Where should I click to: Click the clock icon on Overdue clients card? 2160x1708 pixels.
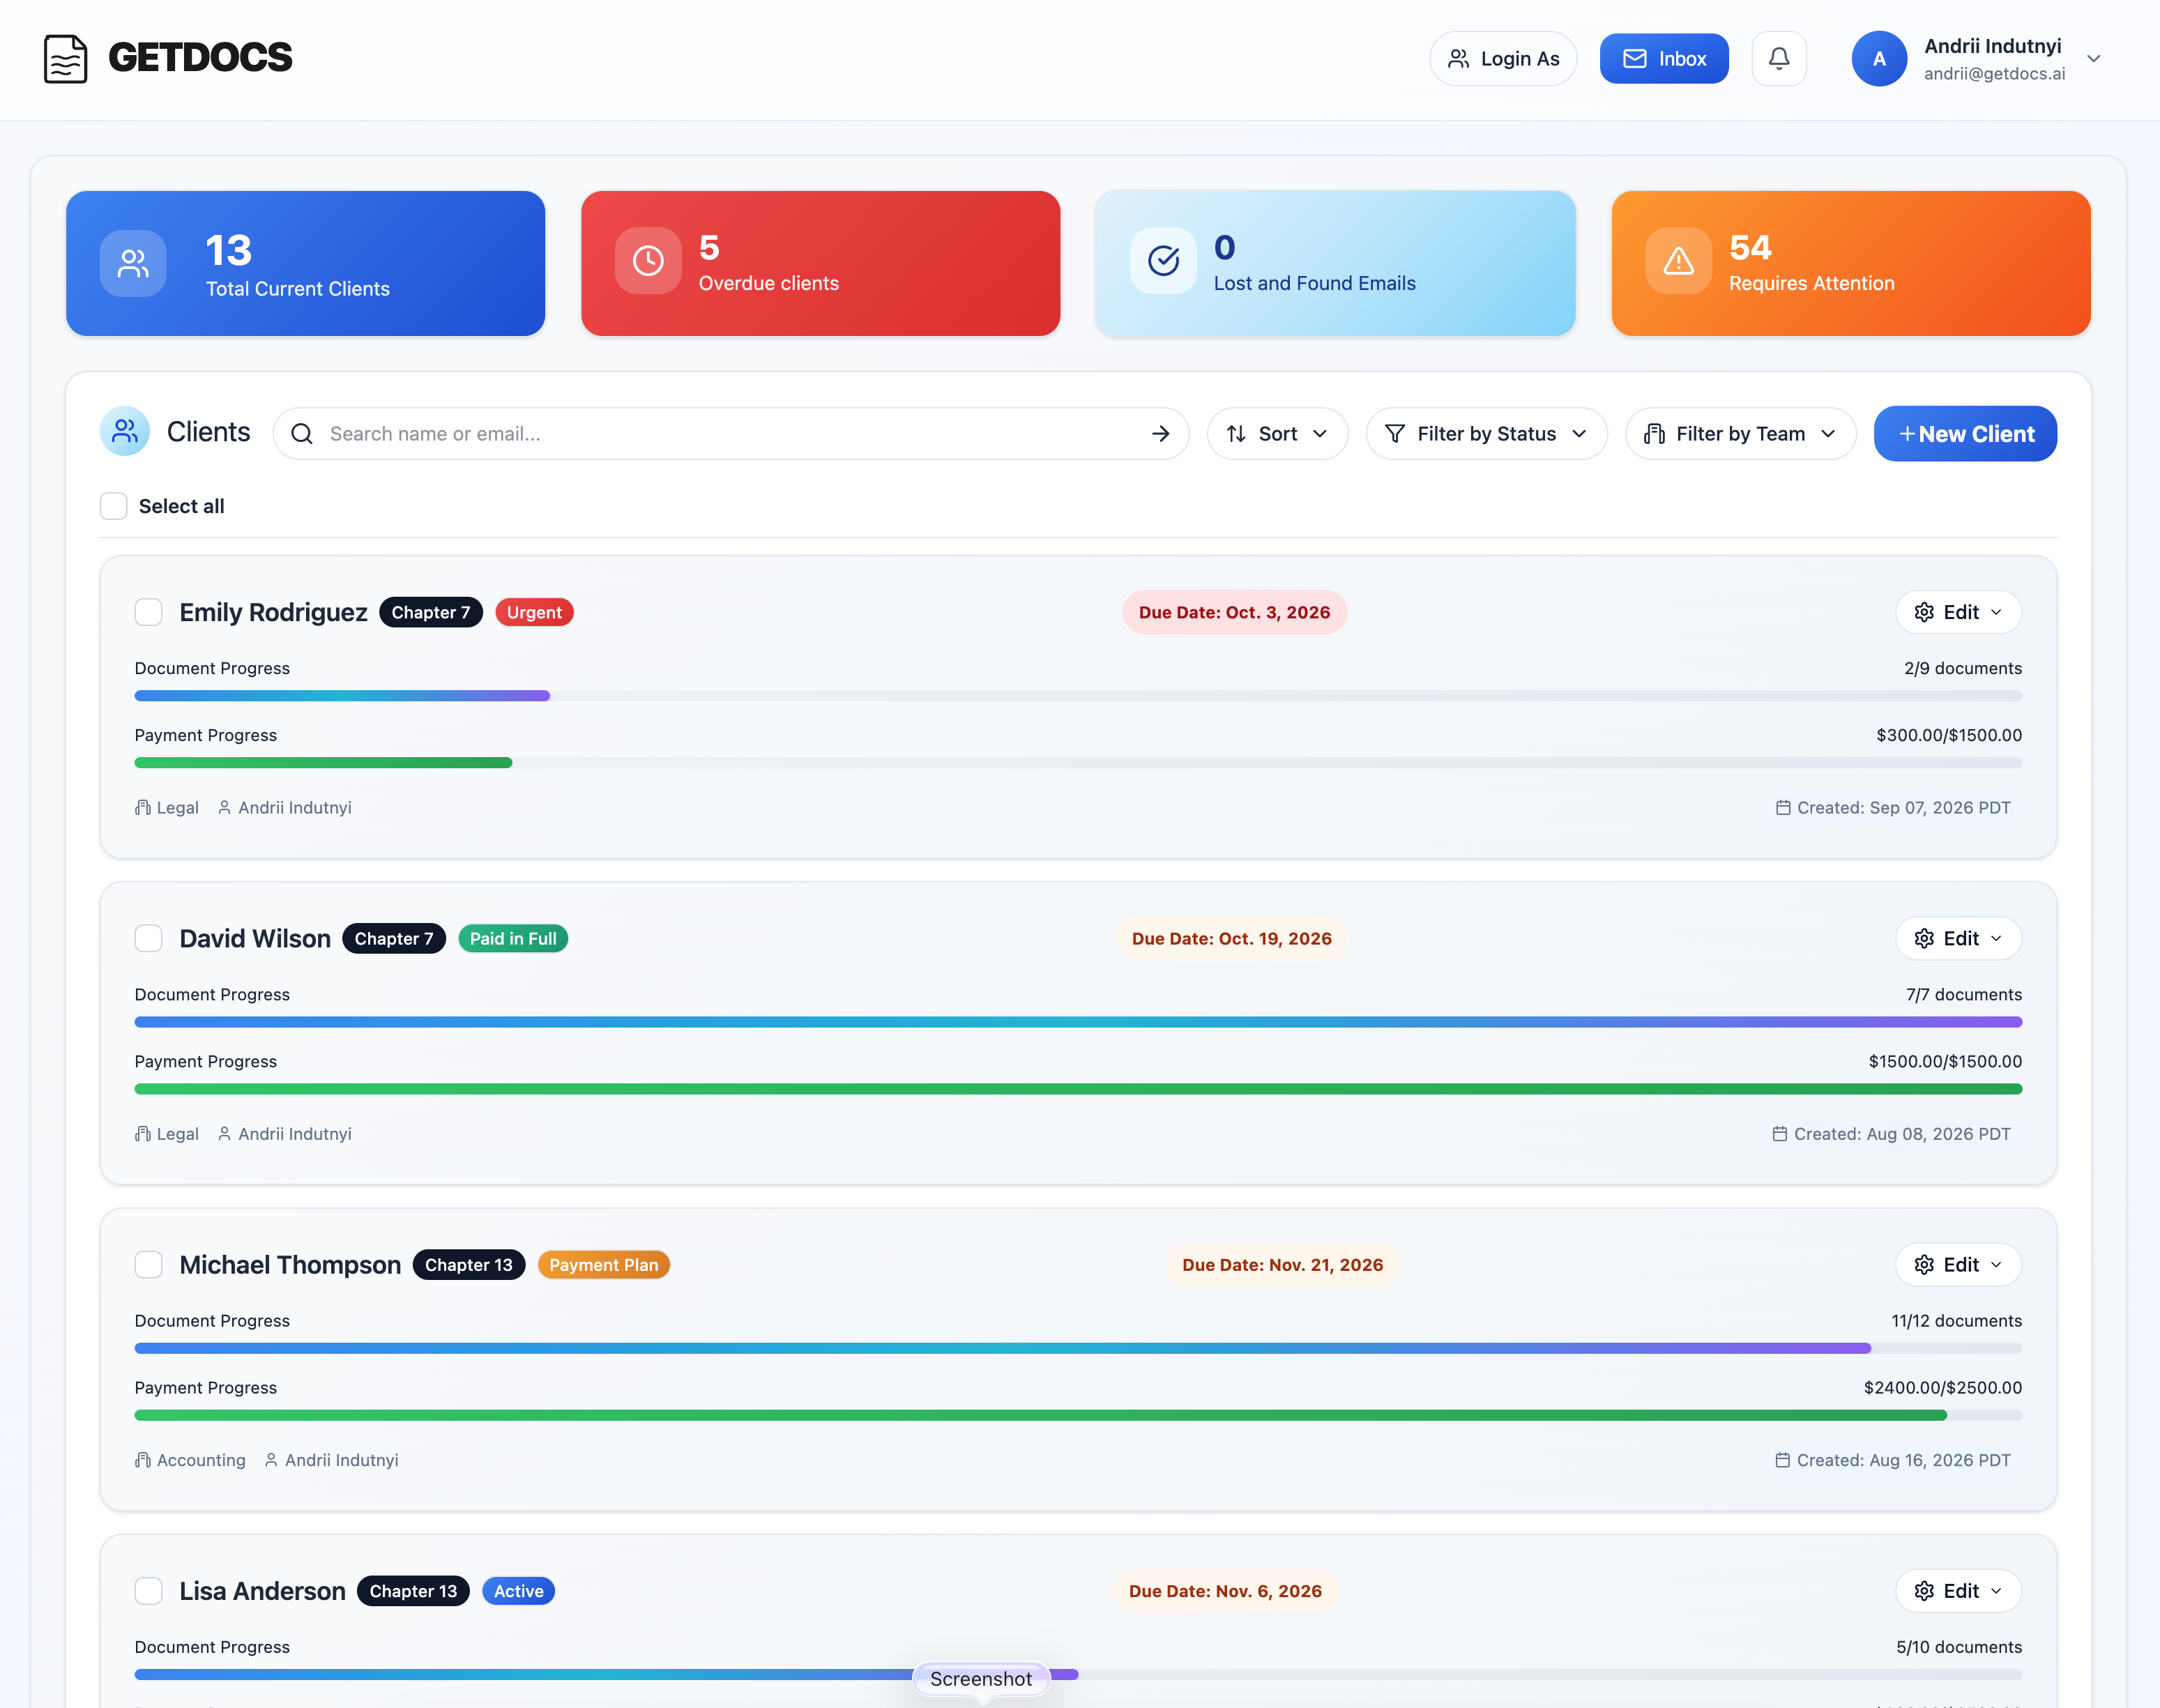coord(648,261)
